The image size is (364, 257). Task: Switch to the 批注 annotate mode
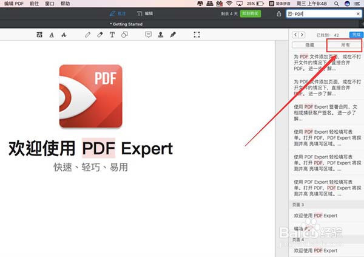118,13
